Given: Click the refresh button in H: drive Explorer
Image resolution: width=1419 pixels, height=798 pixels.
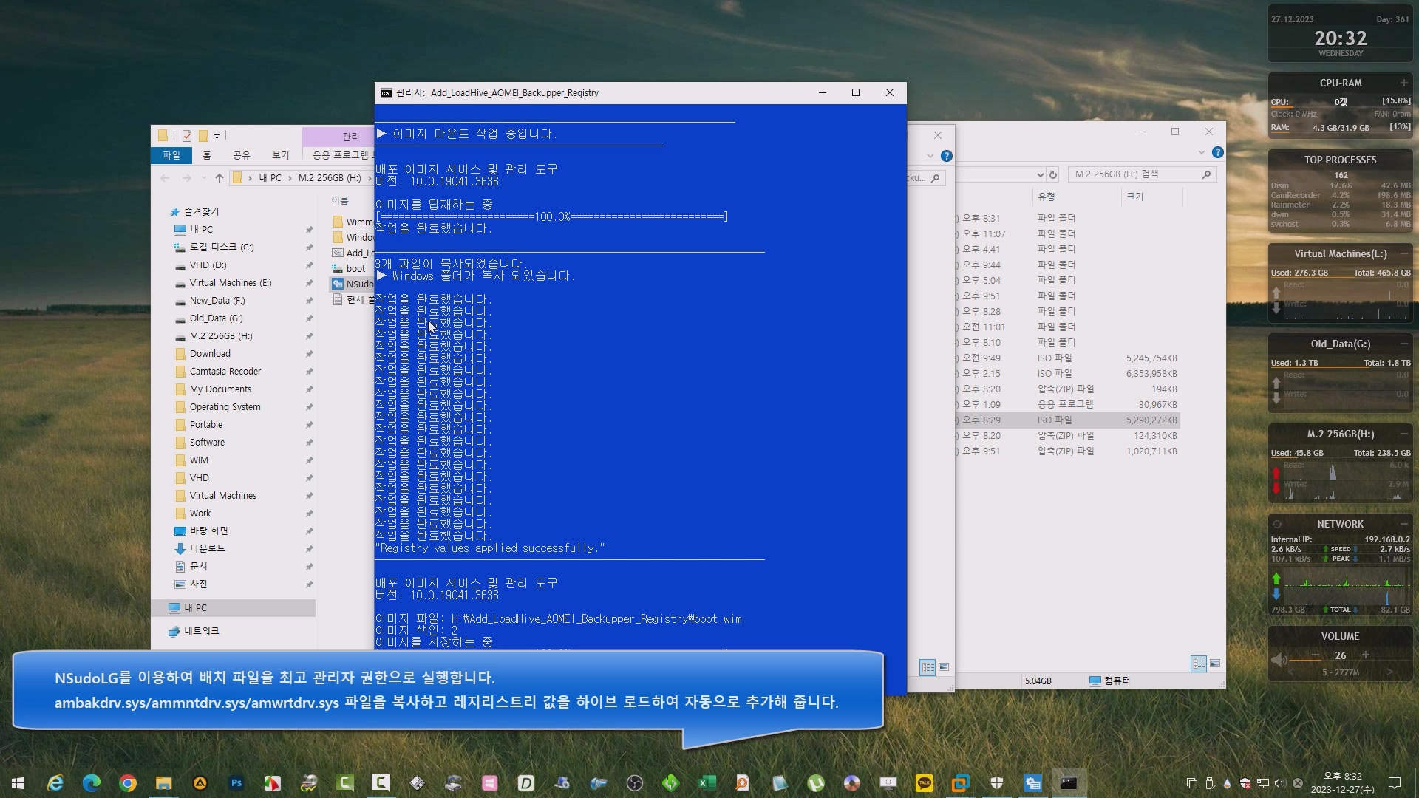Looking at the screenshot, I should [x=1053, y=174].
